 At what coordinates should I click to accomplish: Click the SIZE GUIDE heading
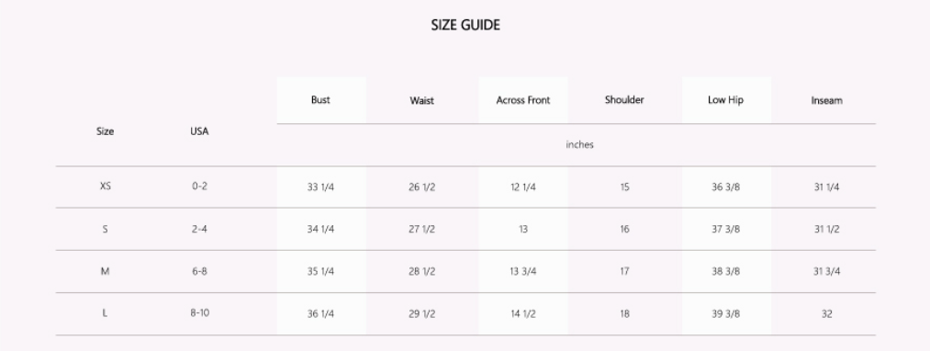click(465, 25)
